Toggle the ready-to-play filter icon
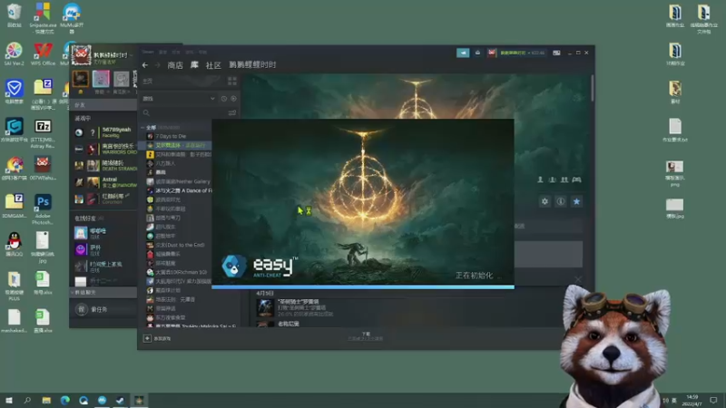 (233, 99)
